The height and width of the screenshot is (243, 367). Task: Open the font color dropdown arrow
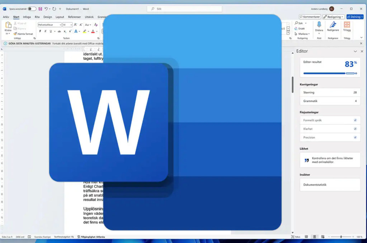click(97, 31)
